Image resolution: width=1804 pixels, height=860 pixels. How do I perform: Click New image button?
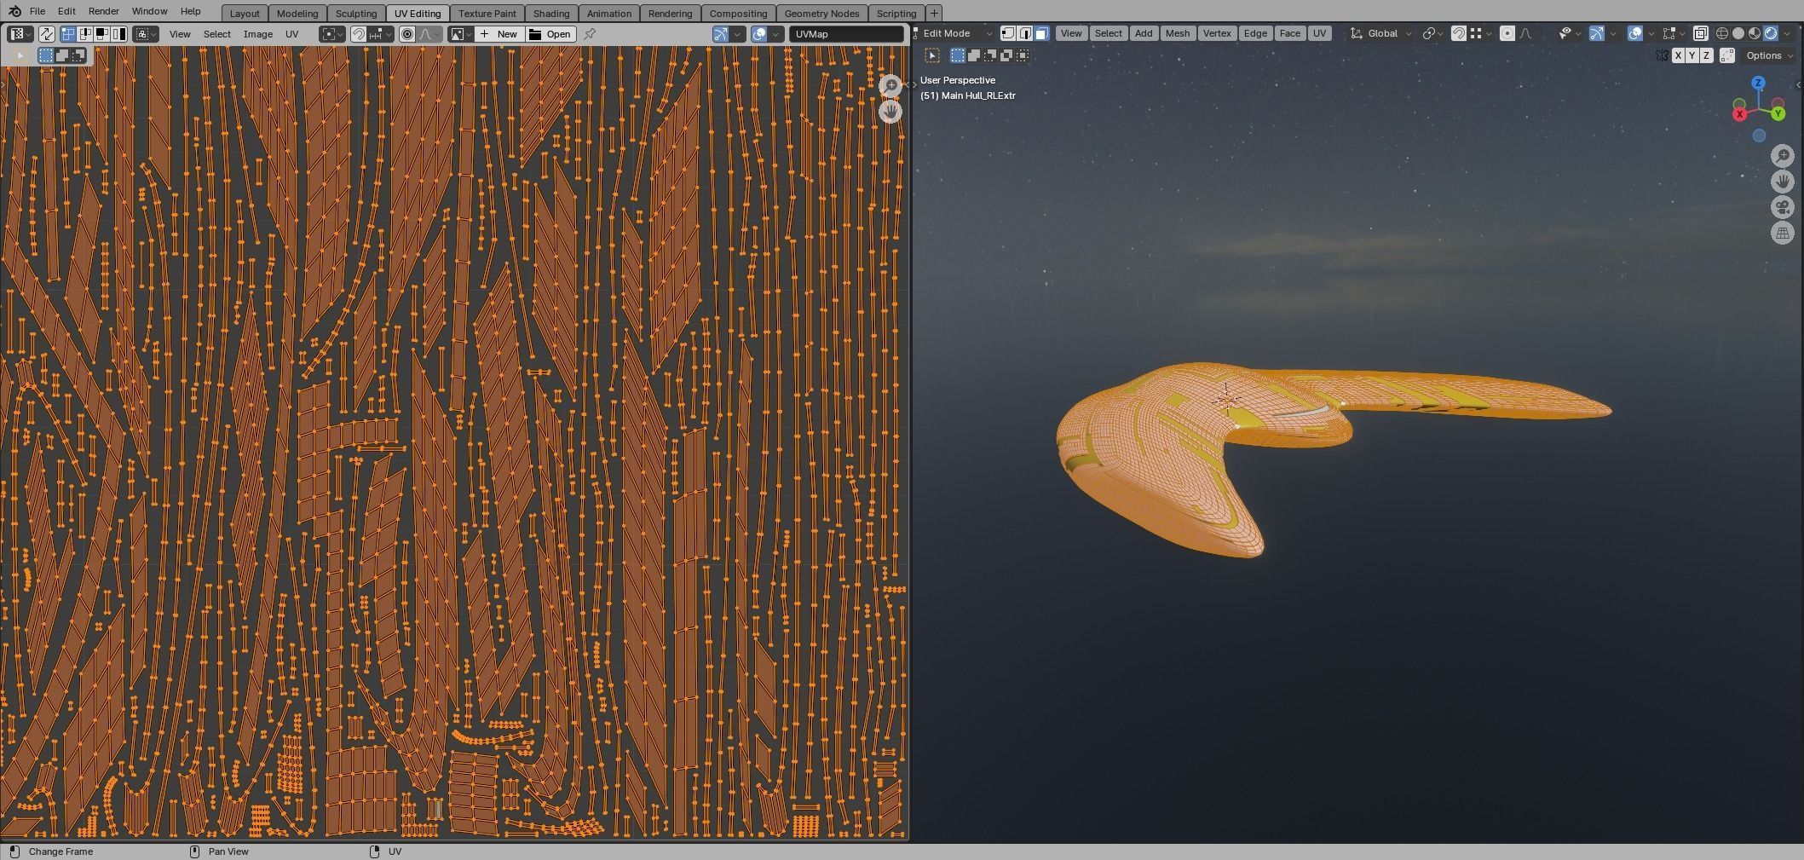click(500, 34)
